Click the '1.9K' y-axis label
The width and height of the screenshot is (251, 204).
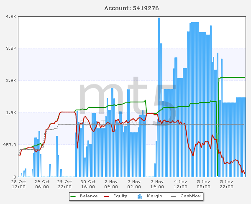11,112
